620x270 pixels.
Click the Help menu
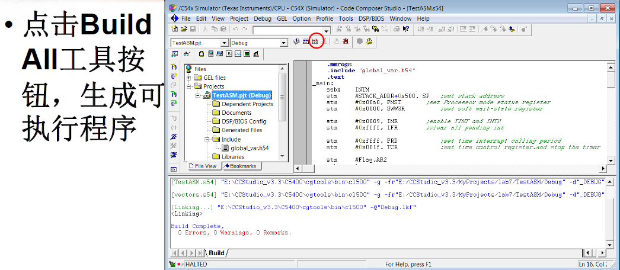tap(423, 18)
